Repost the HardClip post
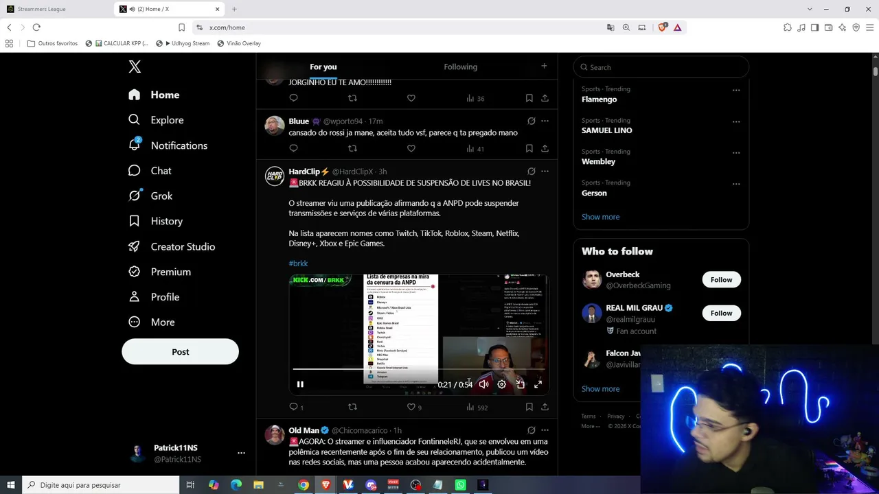 (x=352, y=407)
